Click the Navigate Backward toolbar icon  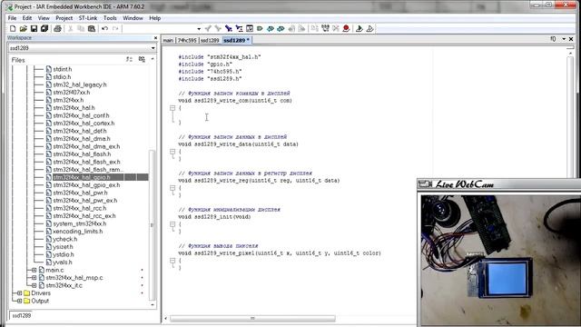tap(291, 28)
